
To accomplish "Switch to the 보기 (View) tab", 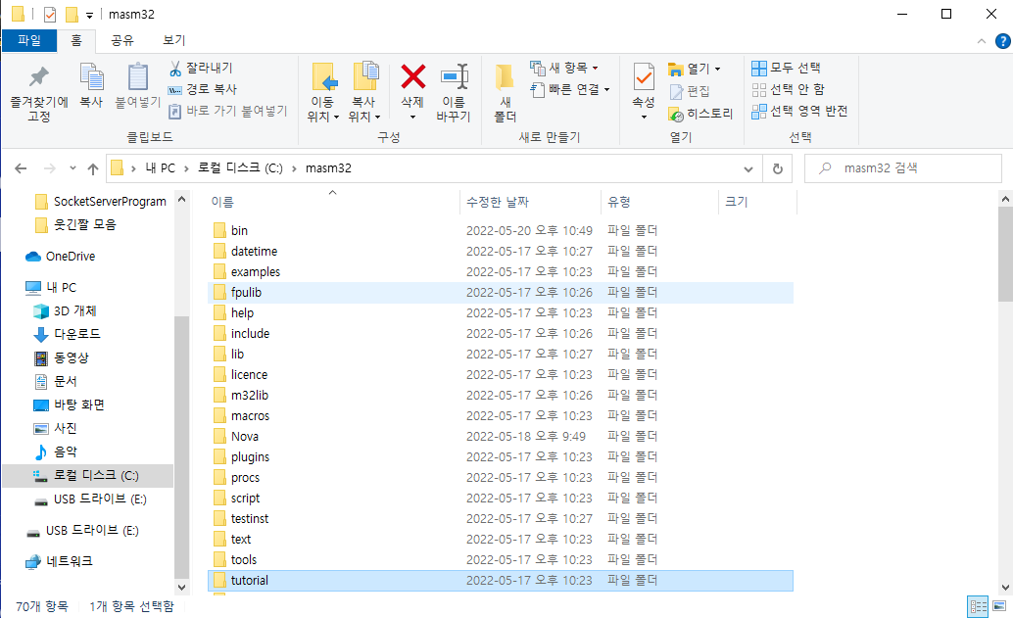I will click(173, 40).
